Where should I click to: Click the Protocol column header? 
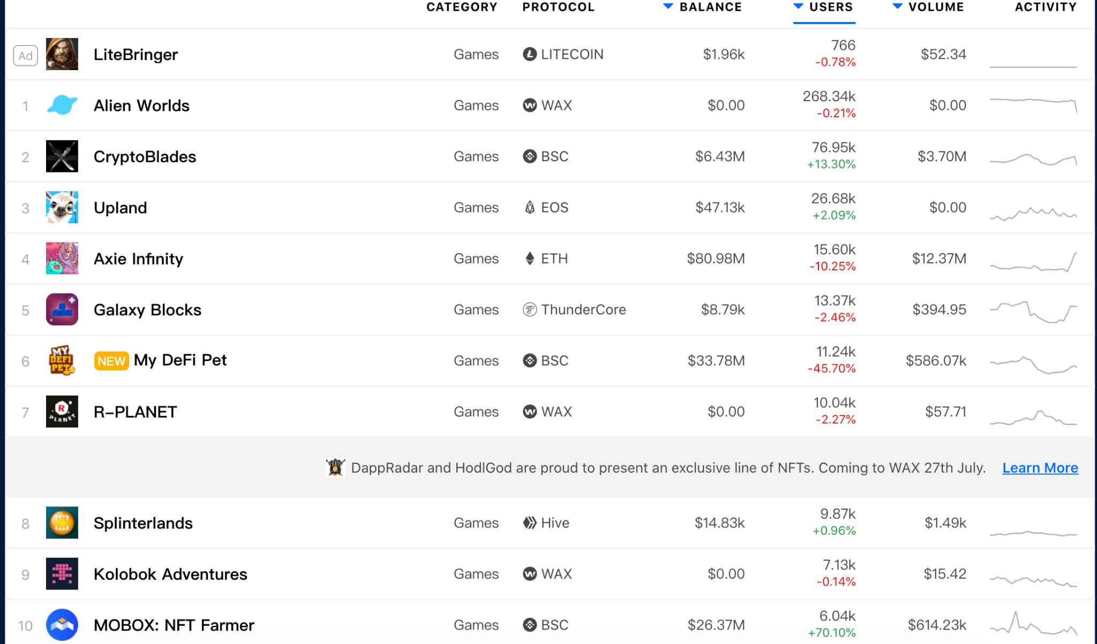tap(558, 7)
